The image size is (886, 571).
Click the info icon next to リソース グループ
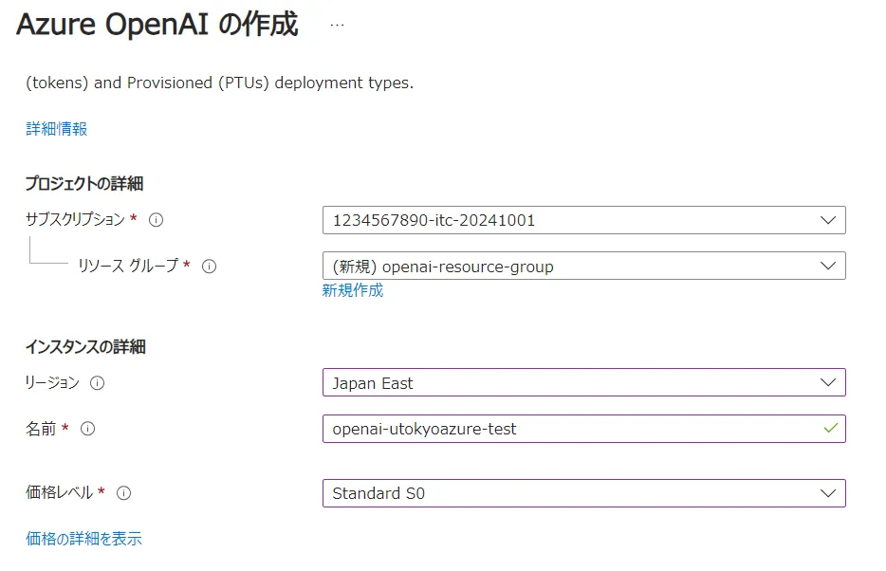click(210, 267)
